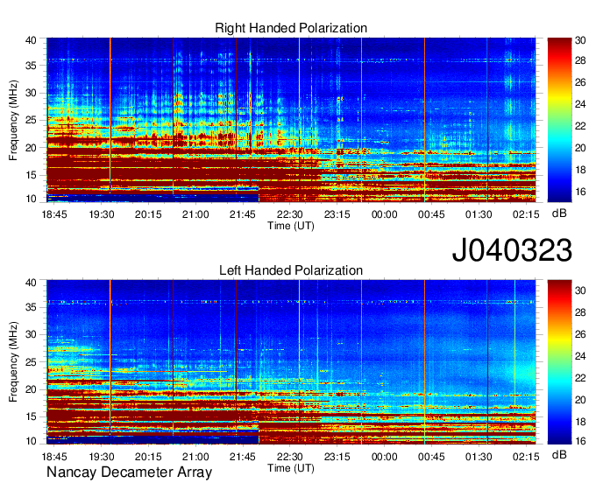Click "00:00" time tick on the right-handed plot
596x483 pixels.
coord(384,214)
